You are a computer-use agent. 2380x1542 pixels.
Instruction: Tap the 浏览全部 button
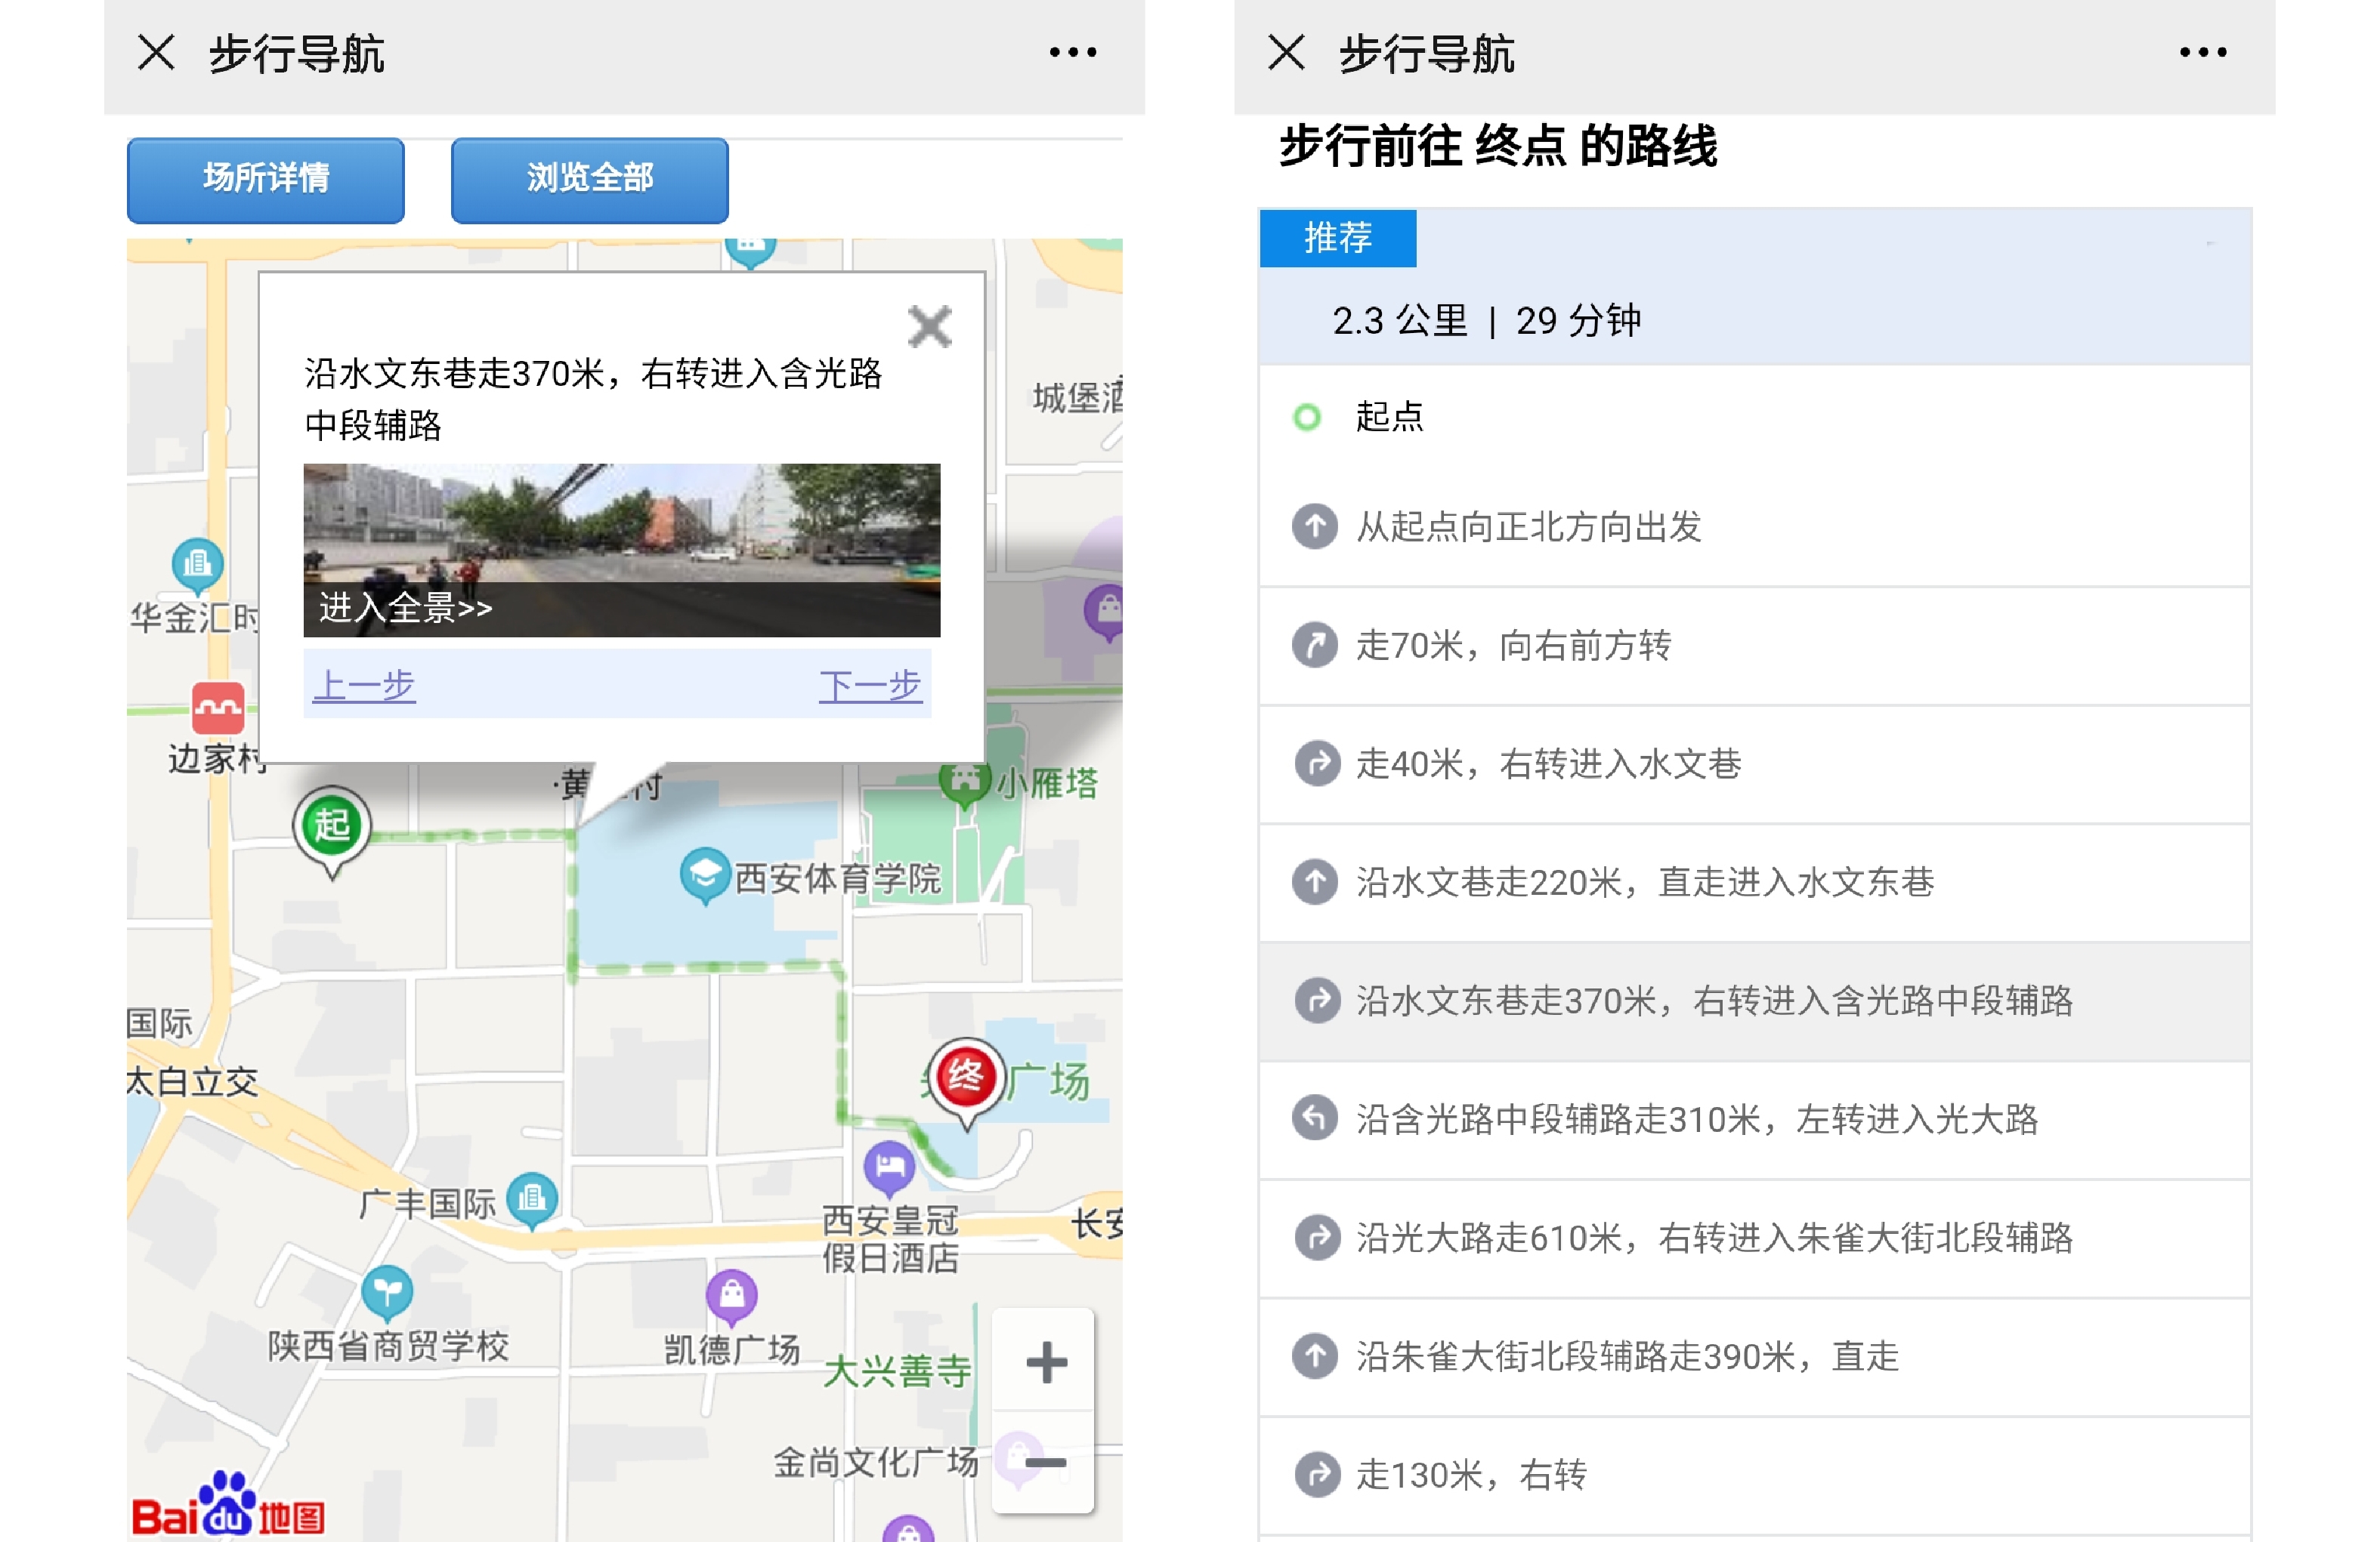coord(590,180)
